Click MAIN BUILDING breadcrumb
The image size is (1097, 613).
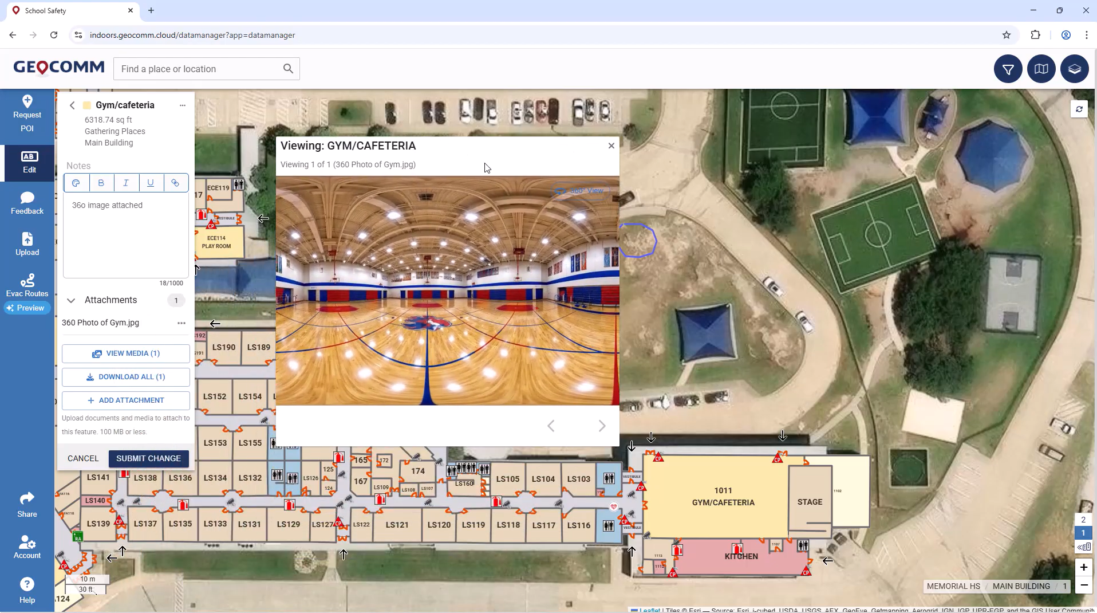click(x=1021, y=586)
